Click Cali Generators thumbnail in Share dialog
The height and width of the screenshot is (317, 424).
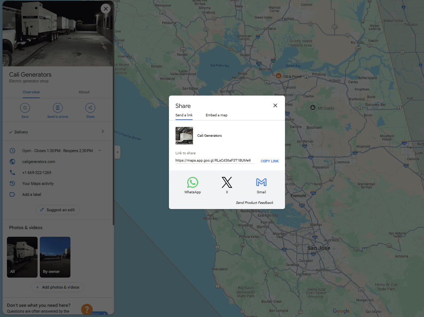[x=184, y=136]
